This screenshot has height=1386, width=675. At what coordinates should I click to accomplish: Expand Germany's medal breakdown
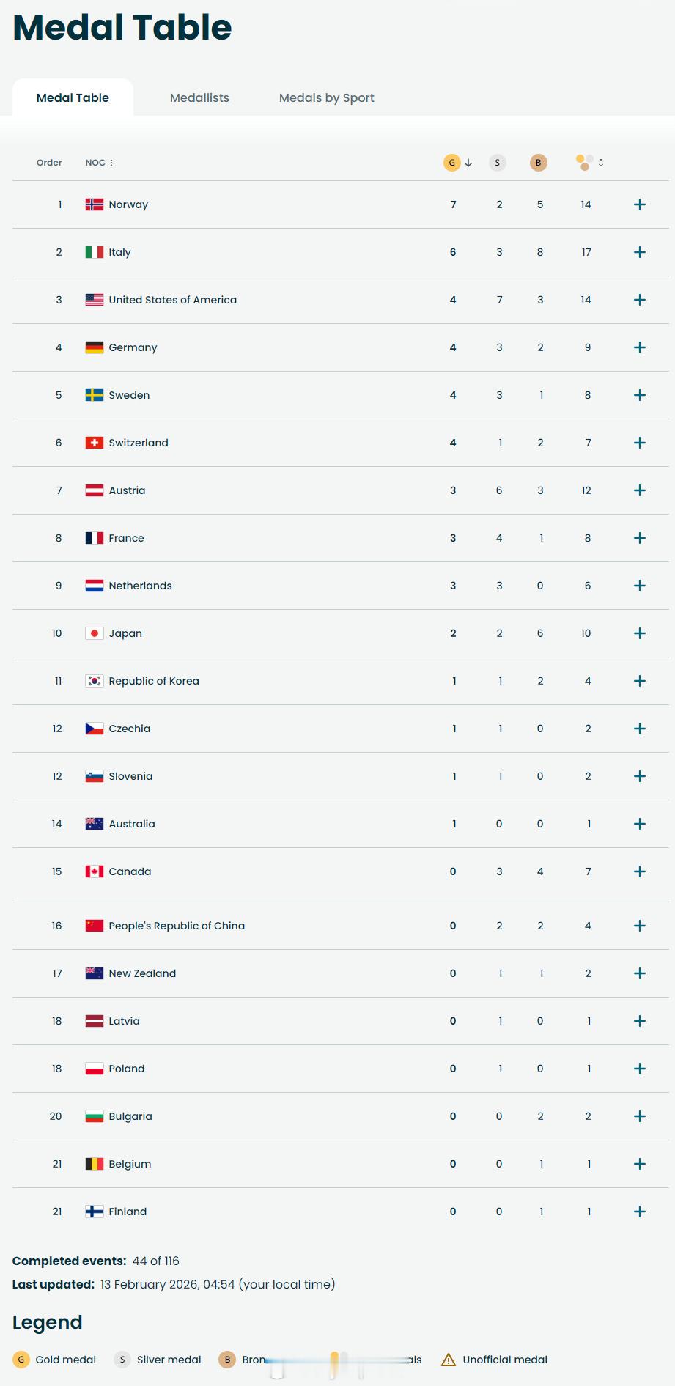639,347
